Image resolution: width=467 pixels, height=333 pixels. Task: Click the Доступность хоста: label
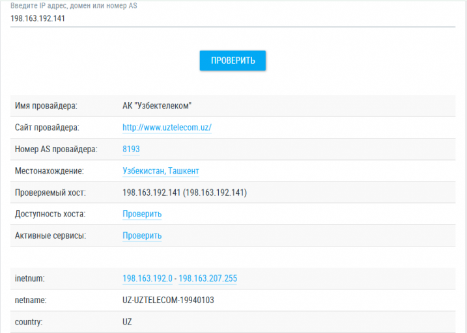click(50, 214)
